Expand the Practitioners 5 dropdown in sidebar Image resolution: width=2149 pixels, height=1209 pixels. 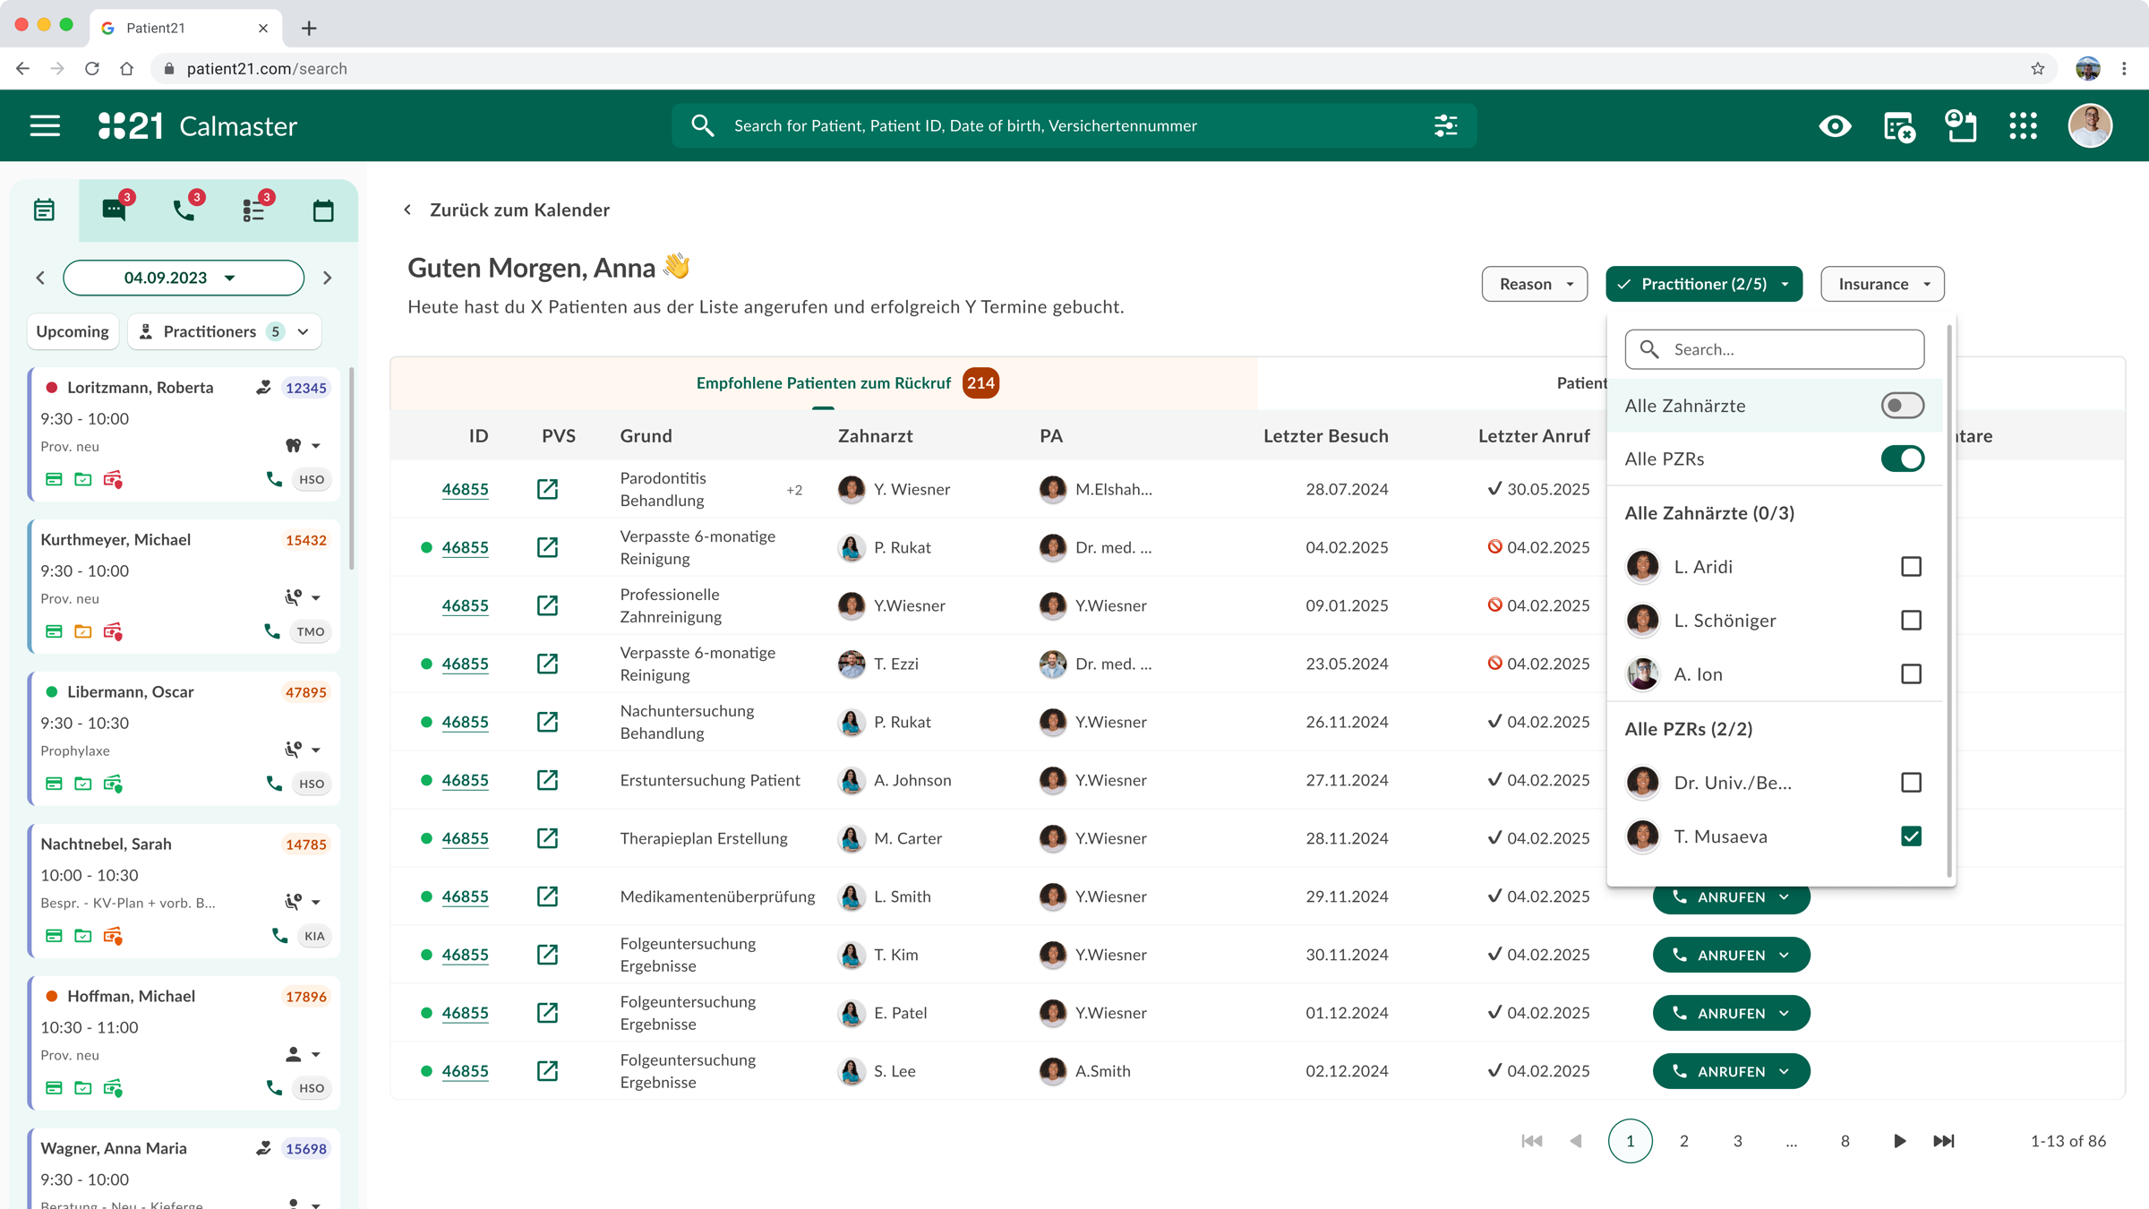pos(224,331)
